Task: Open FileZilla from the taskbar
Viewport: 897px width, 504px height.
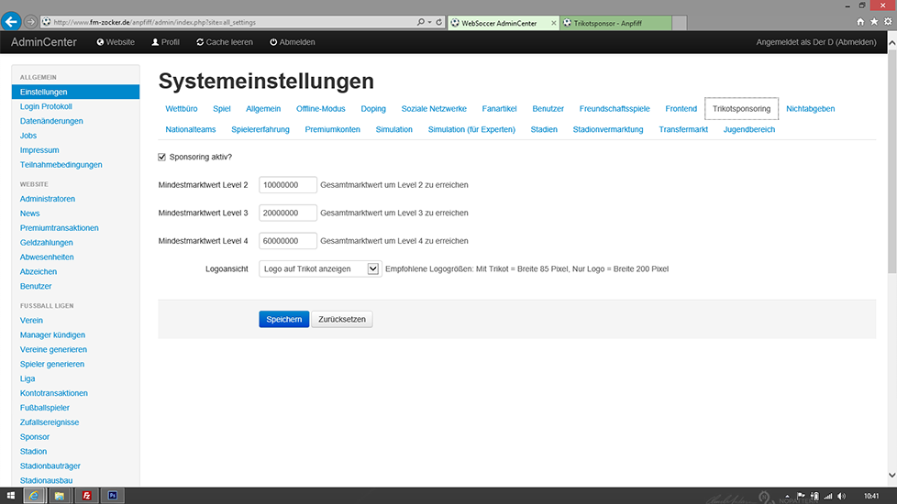Action: pos(86,496)
